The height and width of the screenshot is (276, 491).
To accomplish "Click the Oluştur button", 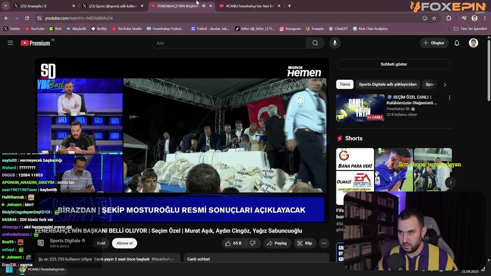I will [433, 43].
